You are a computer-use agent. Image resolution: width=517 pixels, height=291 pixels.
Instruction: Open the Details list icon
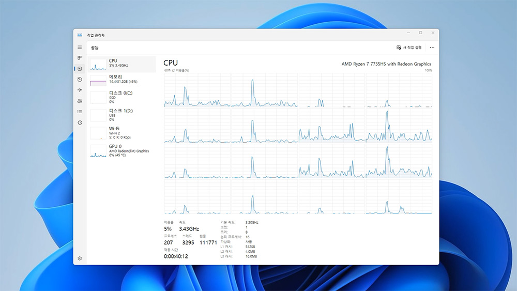pyautogui.click(x=80, y=112)
